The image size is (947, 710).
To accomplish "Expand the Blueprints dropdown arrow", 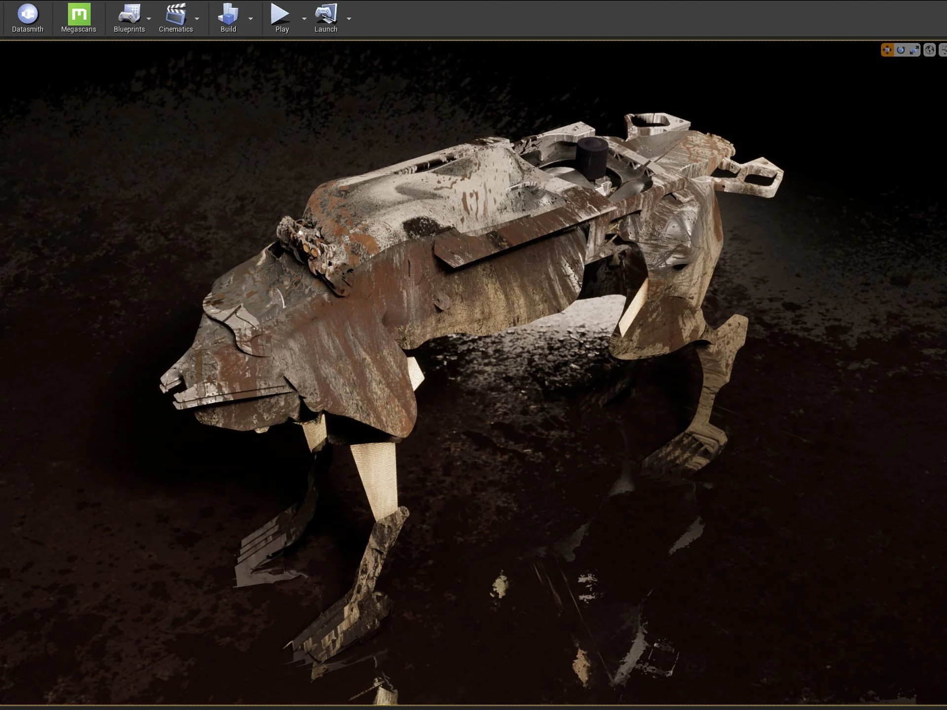I will pos(148,19).
